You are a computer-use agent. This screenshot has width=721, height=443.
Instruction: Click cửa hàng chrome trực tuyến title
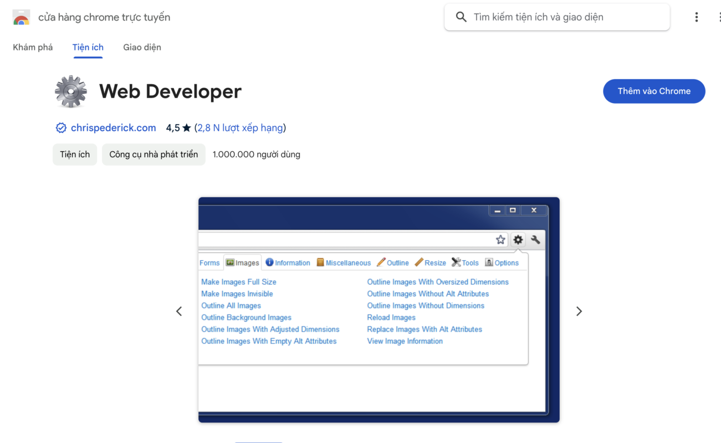[104, 17]
